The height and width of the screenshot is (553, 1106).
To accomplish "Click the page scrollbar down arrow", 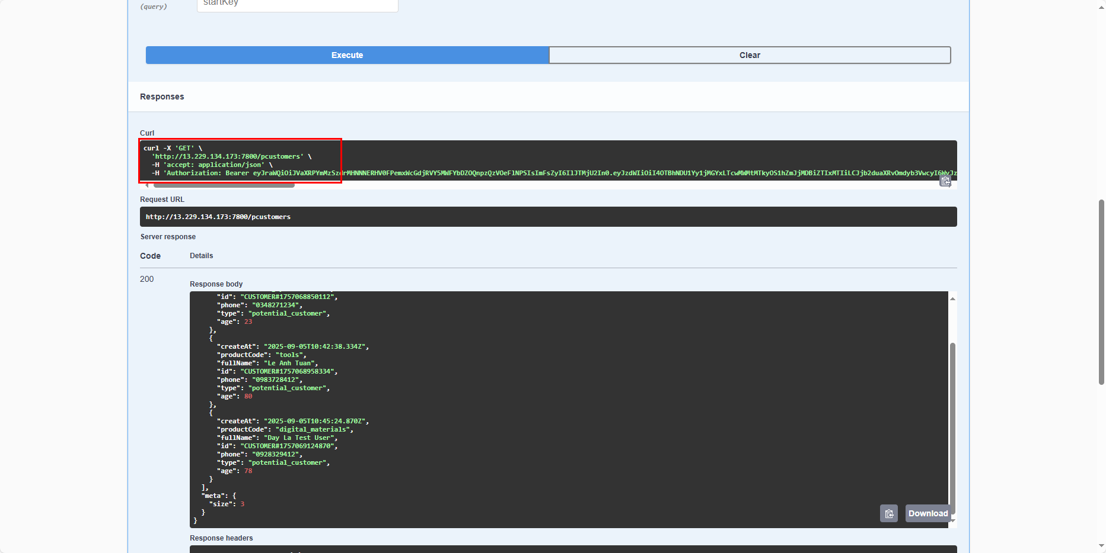I will 1101,545.
